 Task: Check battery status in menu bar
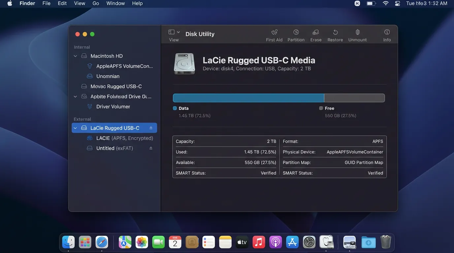pyautogui.click(x=372, y=3)
